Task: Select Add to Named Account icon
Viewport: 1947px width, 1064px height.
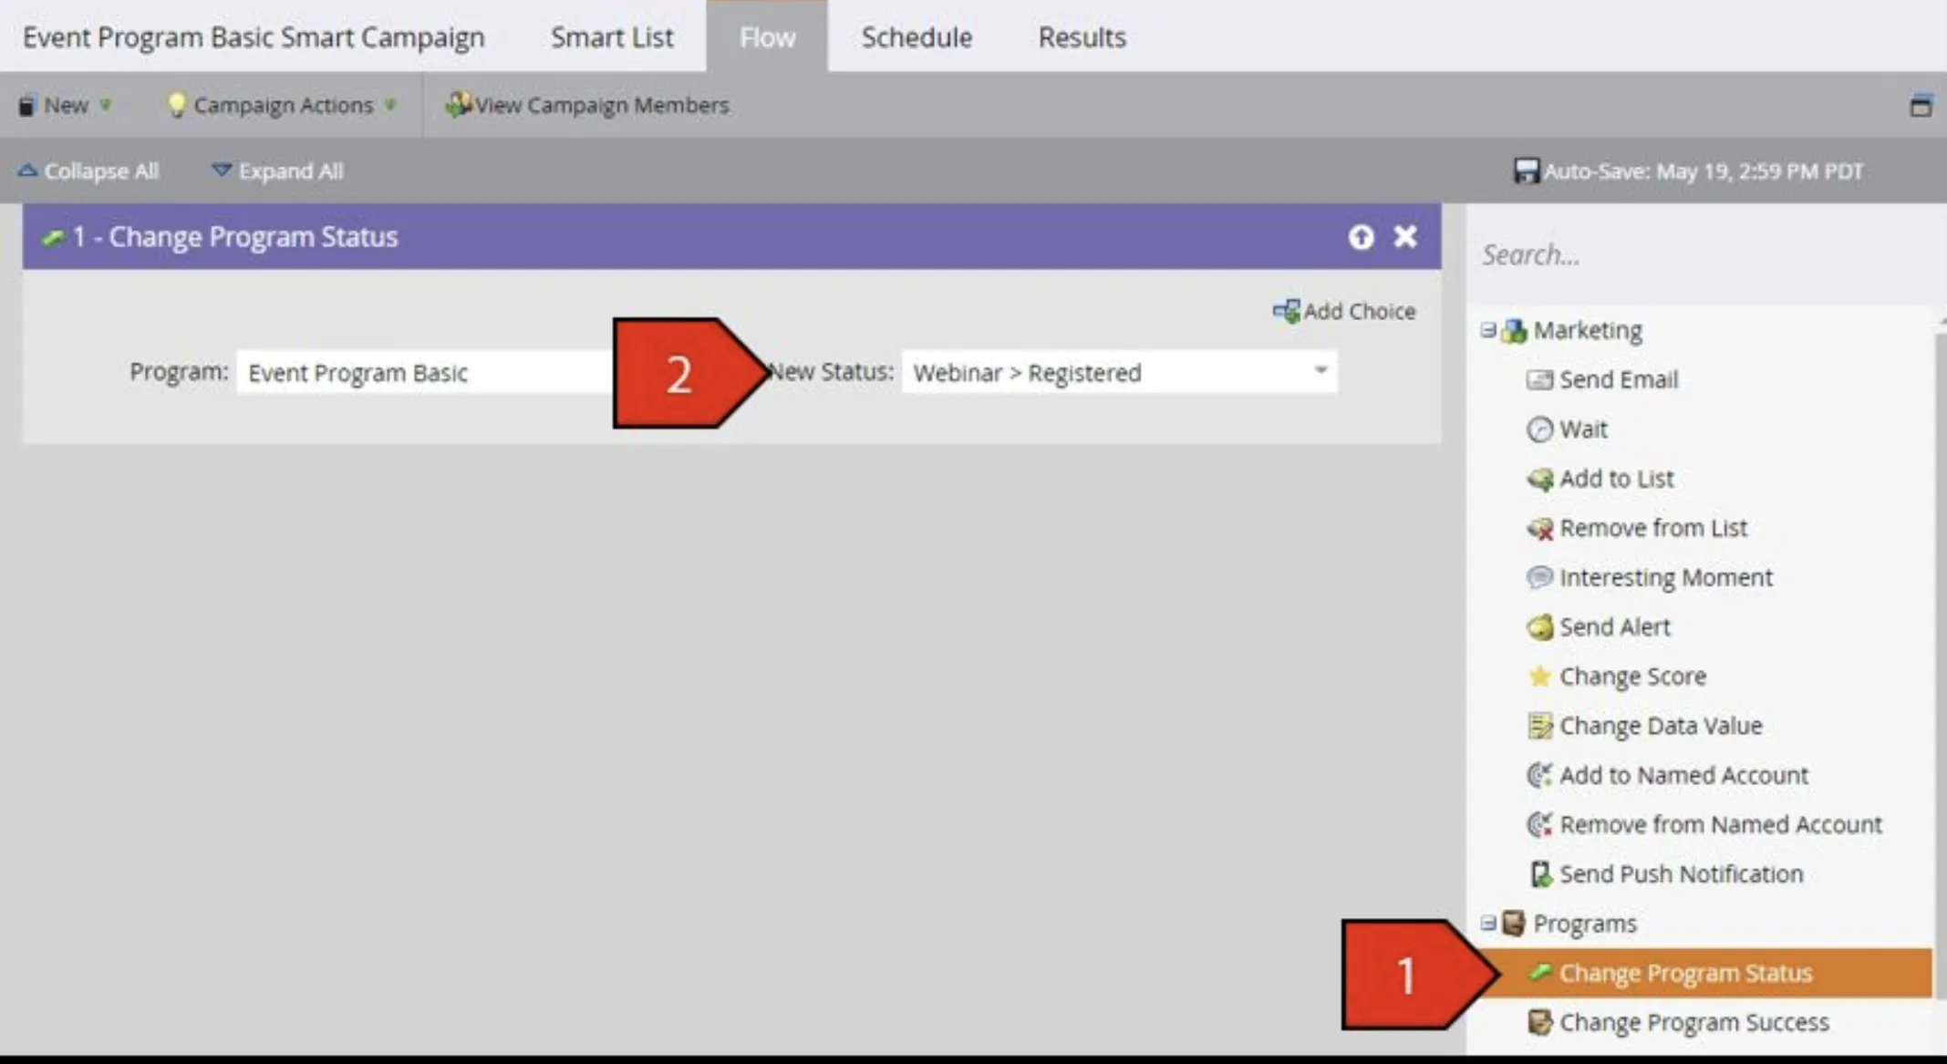Action: pos(1539,775)
